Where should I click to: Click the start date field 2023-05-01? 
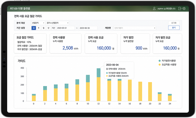coord(66,28)
